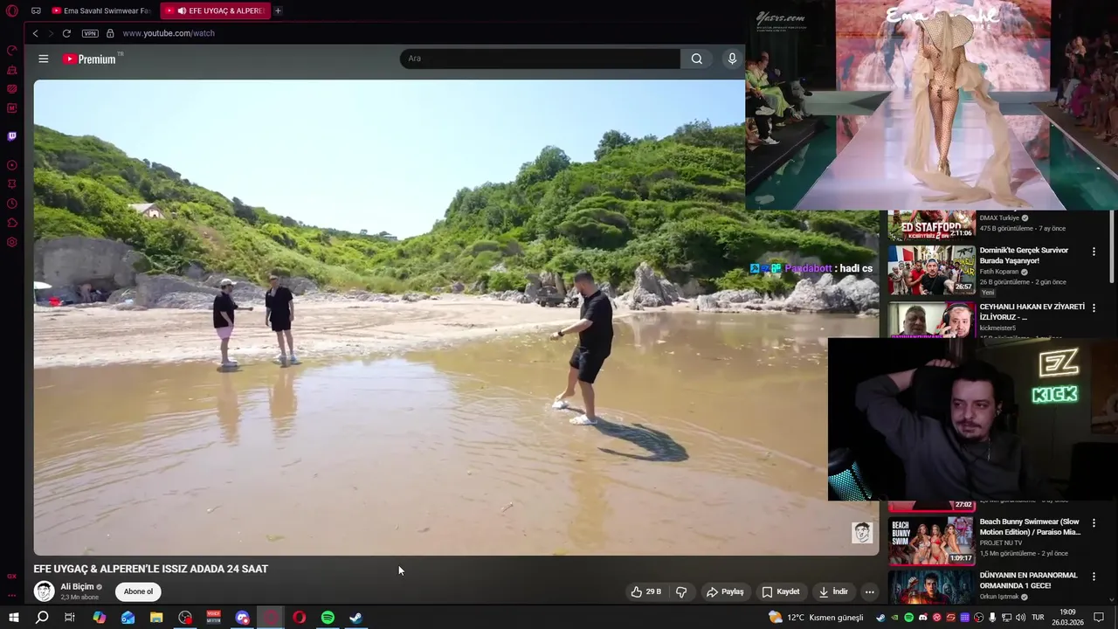Open more actions three-dot menu under video
The width and height of the screenshot is (1118, 629).
[x=869, y=591]
